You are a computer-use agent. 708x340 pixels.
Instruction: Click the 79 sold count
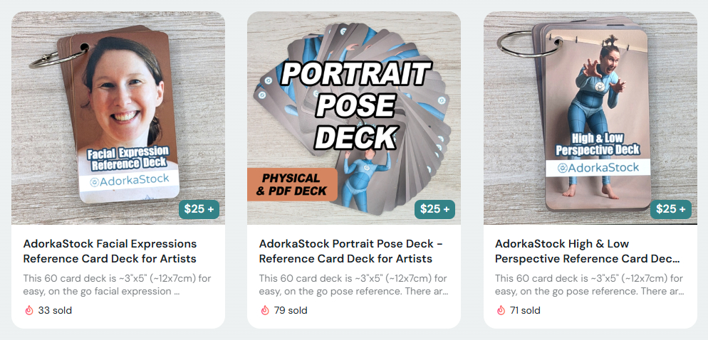click(x=291, y=310)
